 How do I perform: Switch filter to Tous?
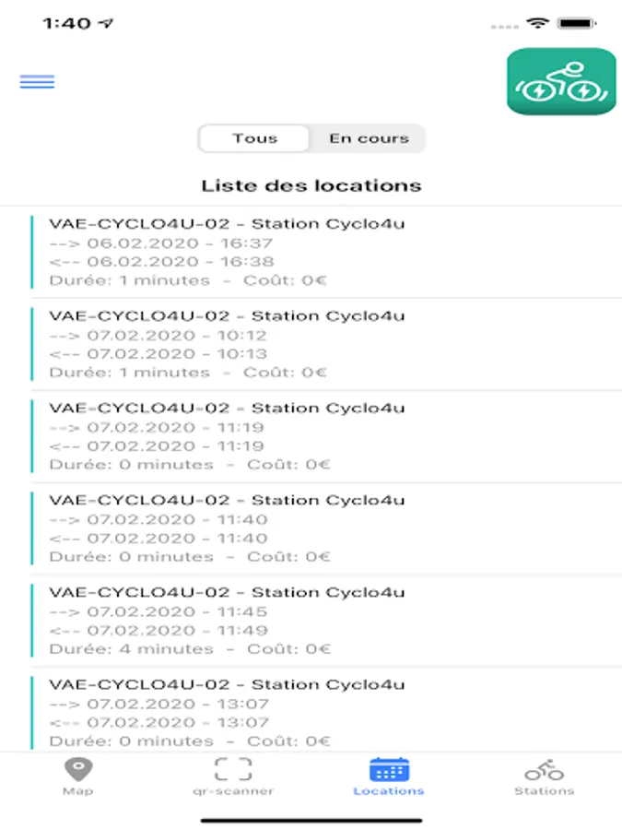click(255, 138)
